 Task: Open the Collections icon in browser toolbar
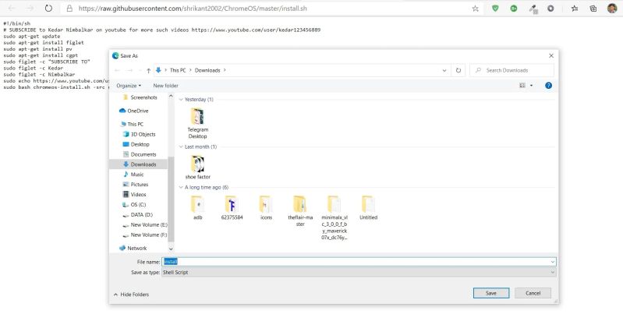click(593, 9)
